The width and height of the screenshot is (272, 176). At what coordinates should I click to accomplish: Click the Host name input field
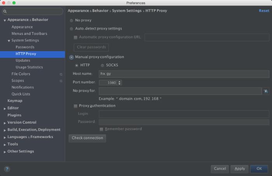pyautogui.click(x=184, y=74)
